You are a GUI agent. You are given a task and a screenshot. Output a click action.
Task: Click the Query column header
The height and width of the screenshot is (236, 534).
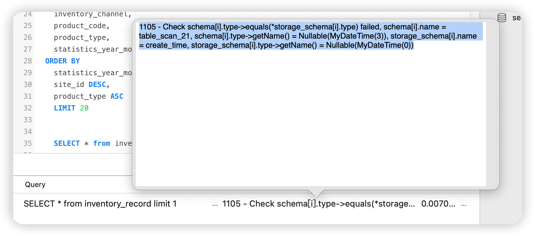point(35,185)
